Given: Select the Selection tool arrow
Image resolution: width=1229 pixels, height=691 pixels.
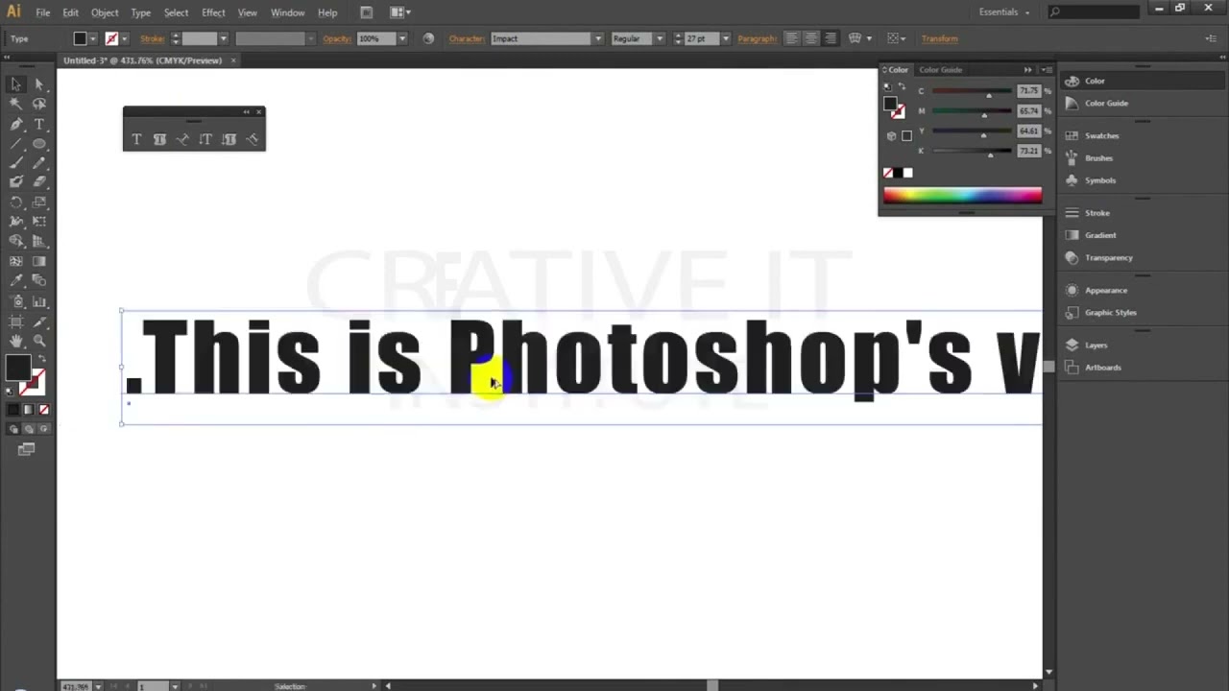Looking at the screenshot, I should pyautogui.click(x=16, y=84).
